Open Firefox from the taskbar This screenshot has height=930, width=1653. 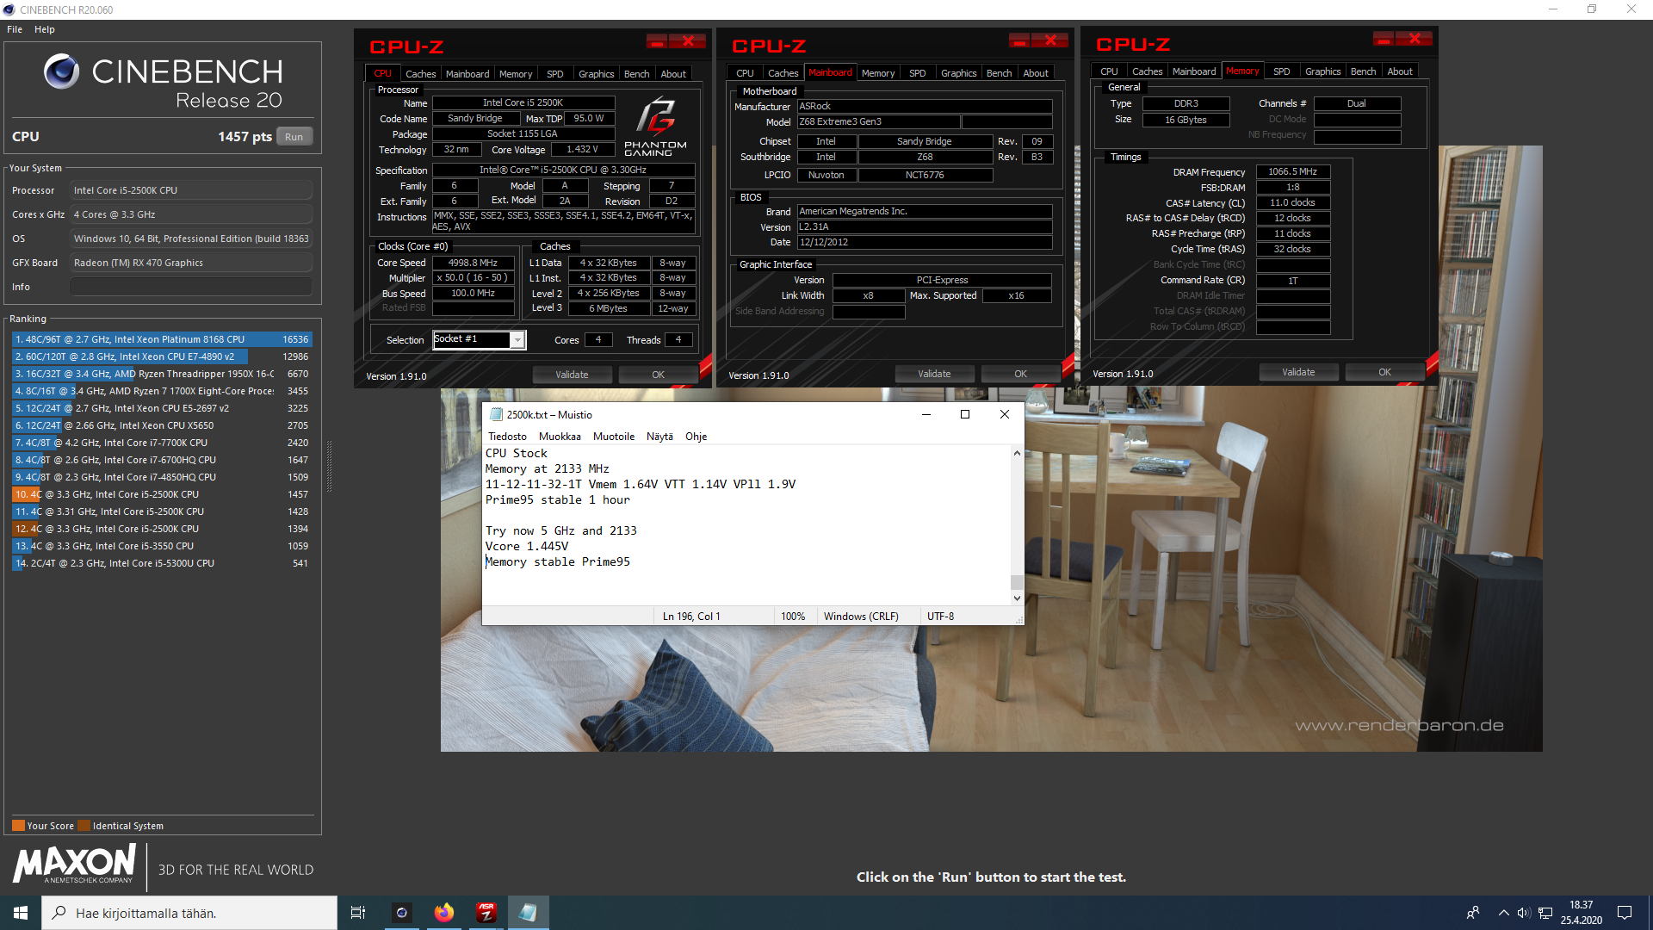pyautogui.click(x=443, y=913)
